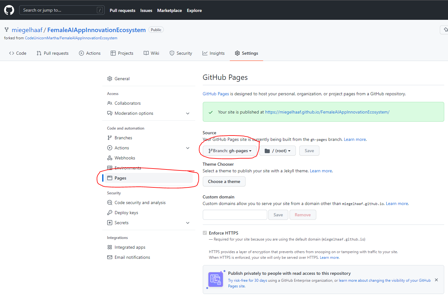Switch to the Wiki tab

[151, 53]
